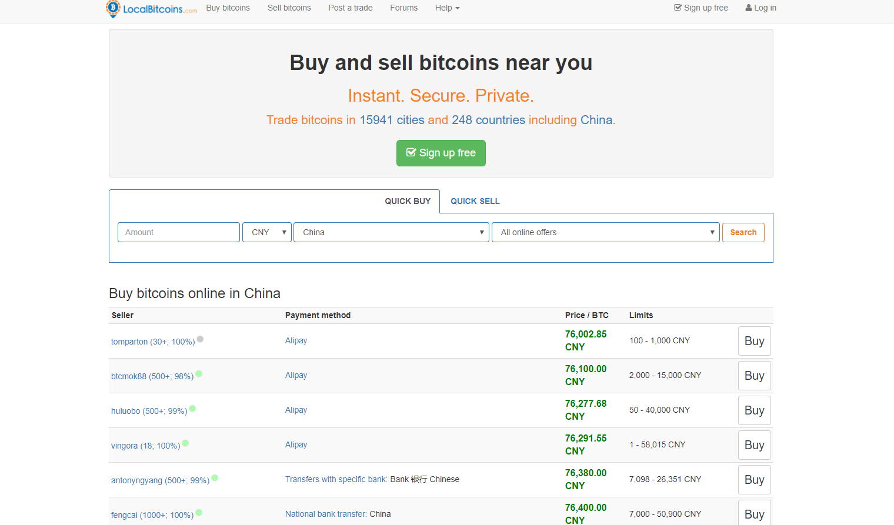Open seller antonyngyang's profile
This screenshot has height=525, width=894.
[x=161, y=480]
